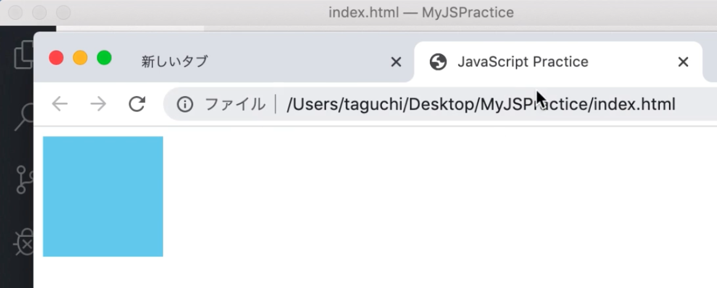The height and width of the screenshot is (288, 717).
Task: Minimize the browser with the yellow button
Action: coord(80,58)
